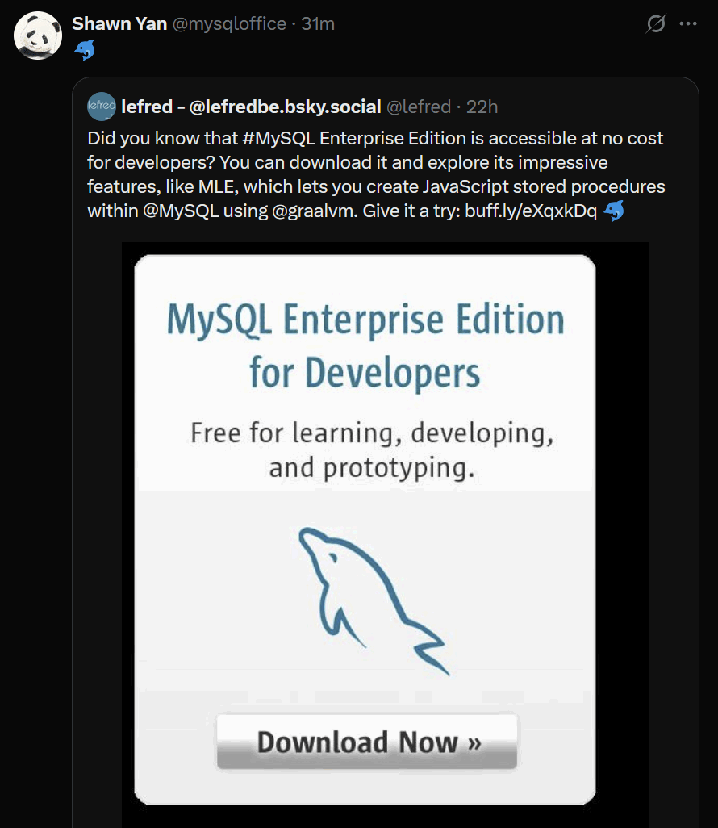This screenshot has height=828, width=718.
Task: Click the 22h timestamp on lefred's tweet
Action: [484, 107]
